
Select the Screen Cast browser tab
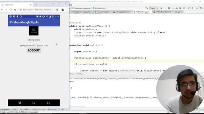coord(17,5)
